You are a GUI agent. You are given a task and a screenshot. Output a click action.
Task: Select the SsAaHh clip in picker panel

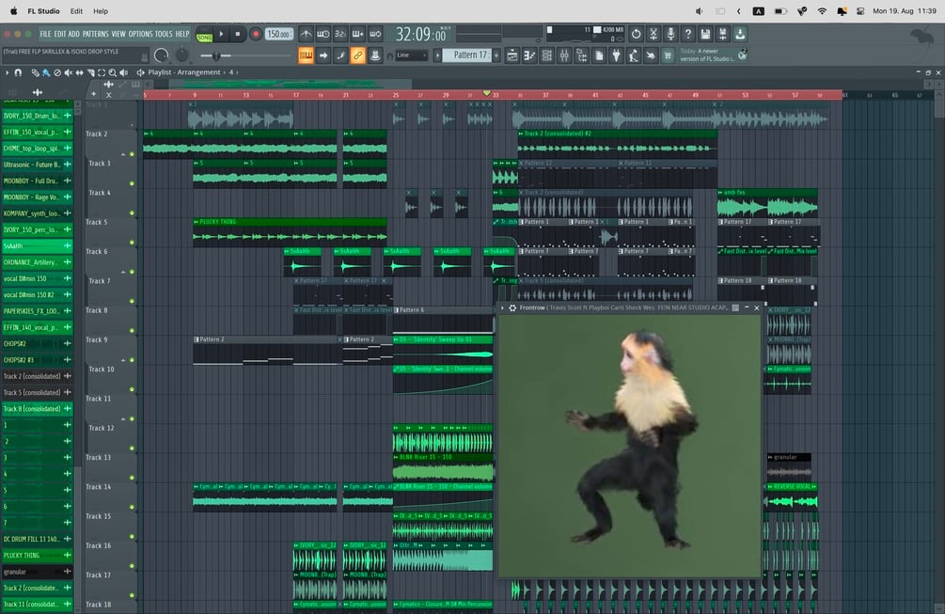click(x=37, y=245)
